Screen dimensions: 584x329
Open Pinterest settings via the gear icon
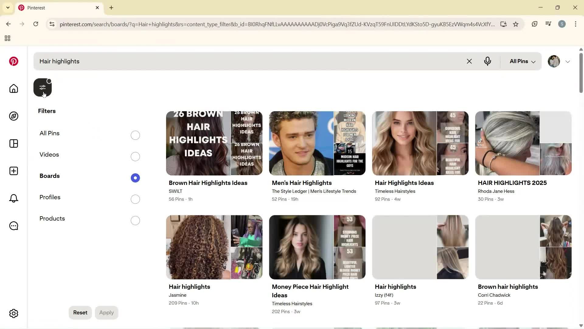13,313
